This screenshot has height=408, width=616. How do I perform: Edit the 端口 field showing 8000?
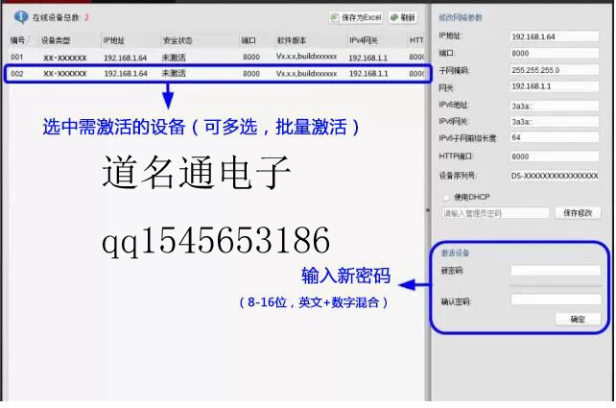pyautogui.click(x=555, y=53)
